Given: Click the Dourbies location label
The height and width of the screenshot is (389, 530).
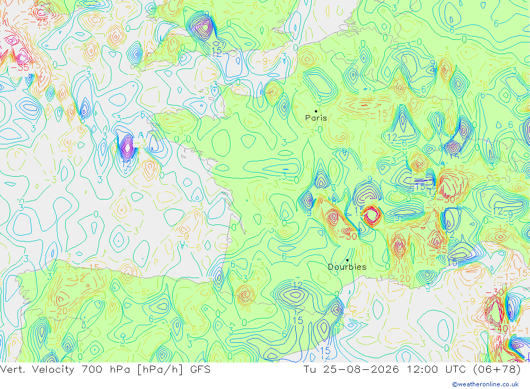Looking at the screenshot, I should point(347,267).
